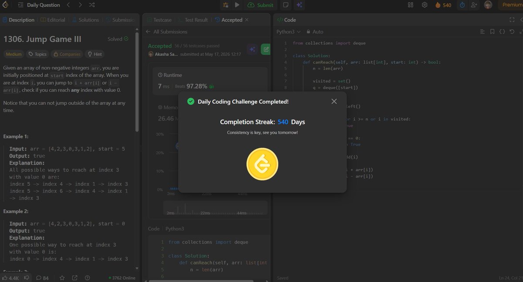Open the notes icon next to Submit

(285, 5)
